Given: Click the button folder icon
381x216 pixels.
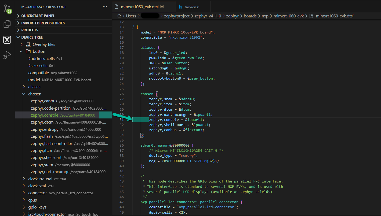Looking at the screenshot, I should point(28,51).
